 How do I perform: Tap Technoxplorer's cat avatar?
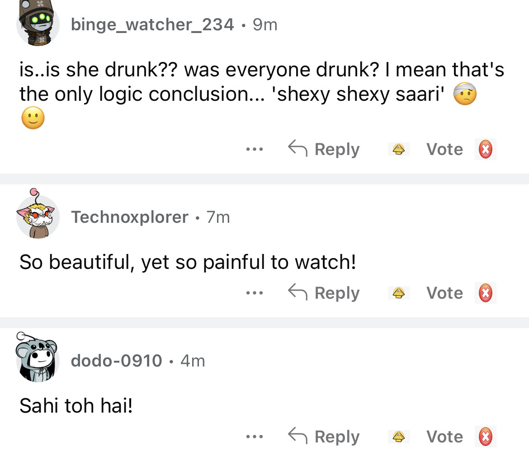pyautogui.click(x=38, y=216)
